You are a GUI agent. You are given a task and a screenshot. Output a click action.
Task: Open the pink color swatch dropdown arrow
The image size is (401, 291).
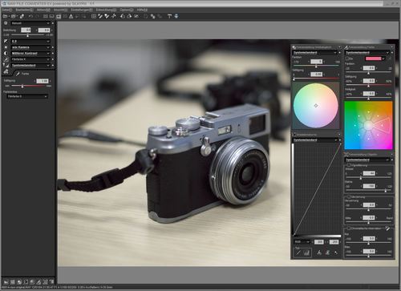383,59
